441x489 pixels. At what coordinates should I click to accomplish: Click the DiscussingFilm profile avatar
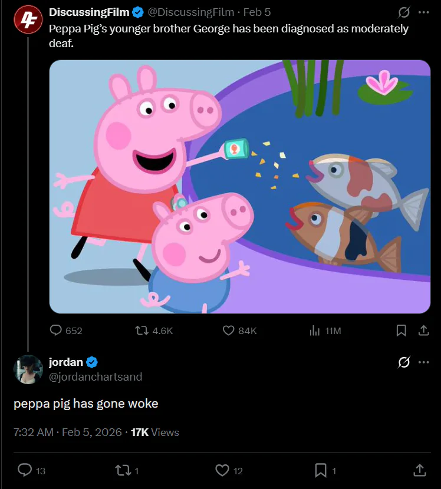[x=28, y=19]
